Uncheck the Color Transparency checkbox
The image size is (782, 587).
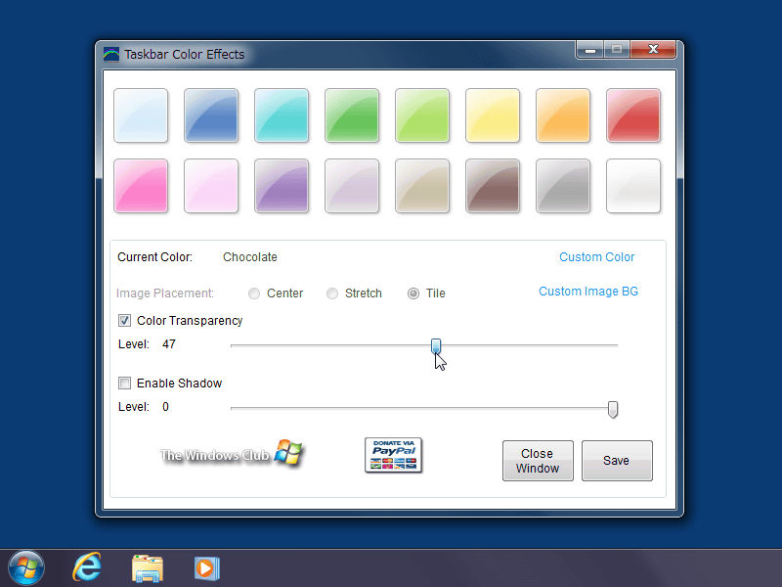point(125,321)
